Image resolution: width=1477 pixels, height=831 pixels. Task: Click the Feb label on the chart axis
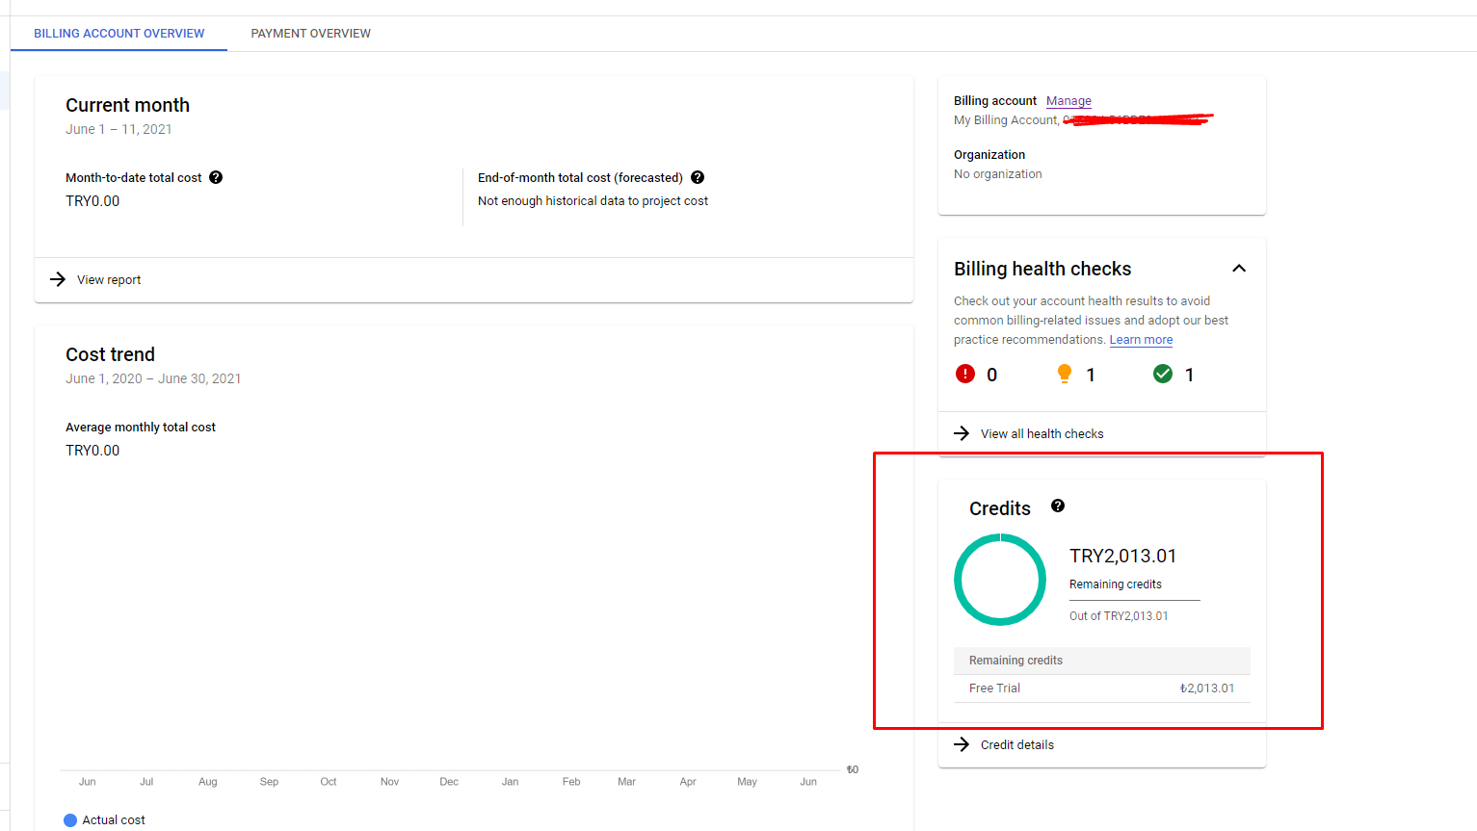[571, 782]
